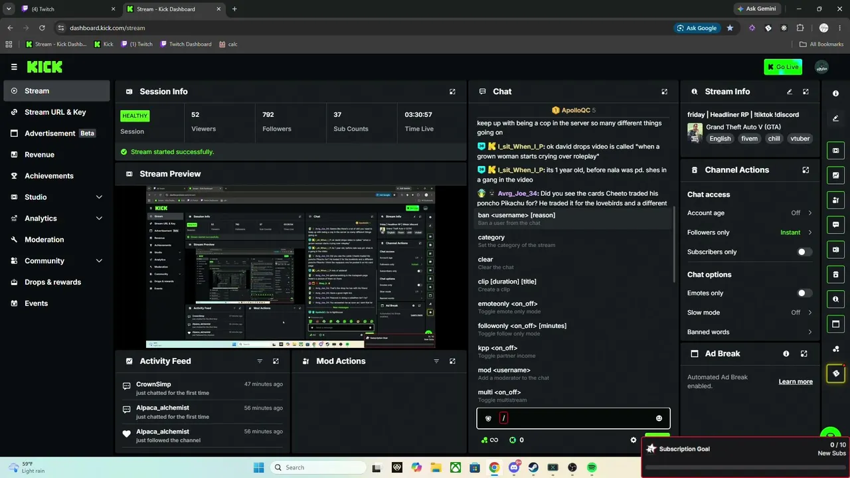850x478 pixels.
Task: Bookmark this page with the star icon
Action: click(x=730, y=28)
